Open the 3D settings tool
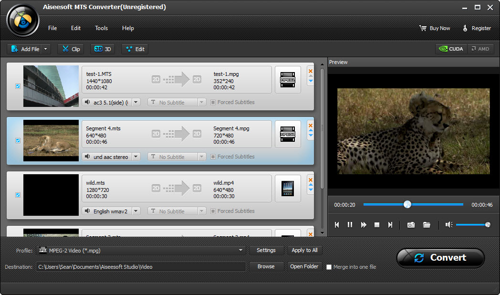 point(103,49)
